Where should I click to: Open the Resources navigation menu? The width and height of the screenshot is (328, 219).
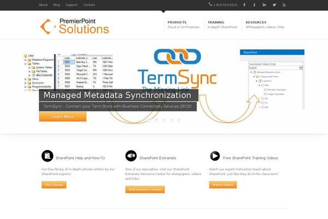pos(265,25)
